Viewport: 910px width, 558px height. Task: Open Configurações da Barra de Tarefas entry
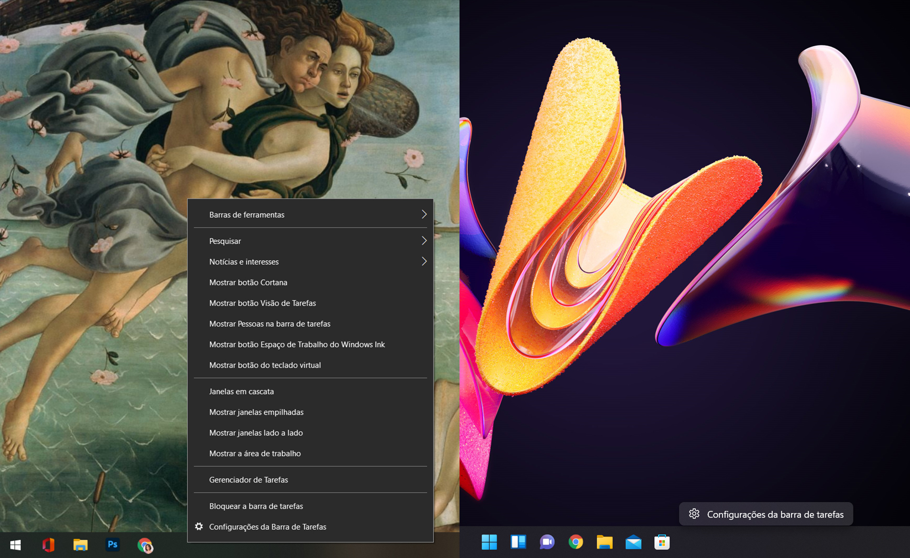click(310, 527)
